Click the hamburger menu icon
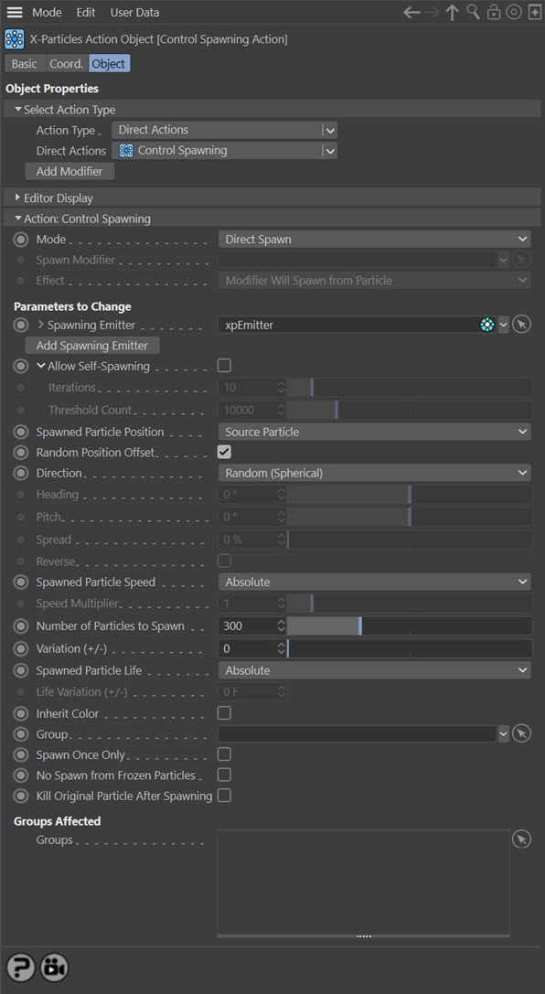Viewport: 545px width, 994px height. pyautogui.click(x=15, y=12)
